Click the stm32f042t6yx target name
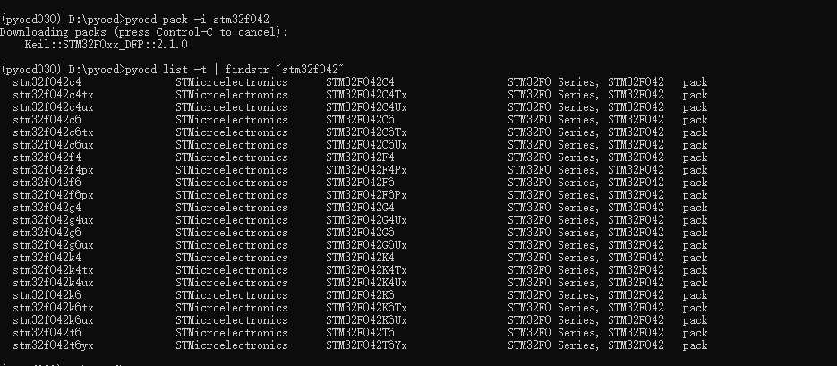This screenshot has width=837, height=366. tap(53, 345)
